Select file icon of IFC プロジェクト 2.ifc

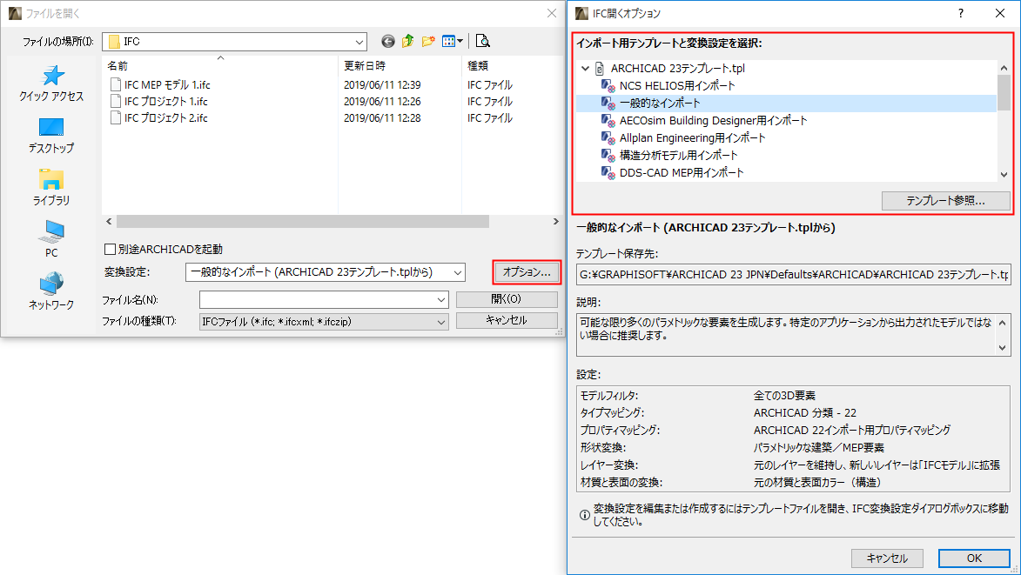coord(115,117)
